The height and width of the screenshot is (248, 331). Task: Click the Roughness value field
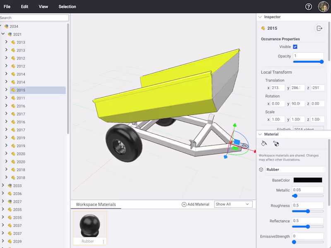308,205
